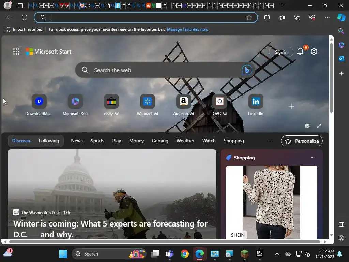The height and width of the screenshot is (262, 349).
Task: Open the Windows Start menu
Action: pyautogui.click(x=63, y=254)
